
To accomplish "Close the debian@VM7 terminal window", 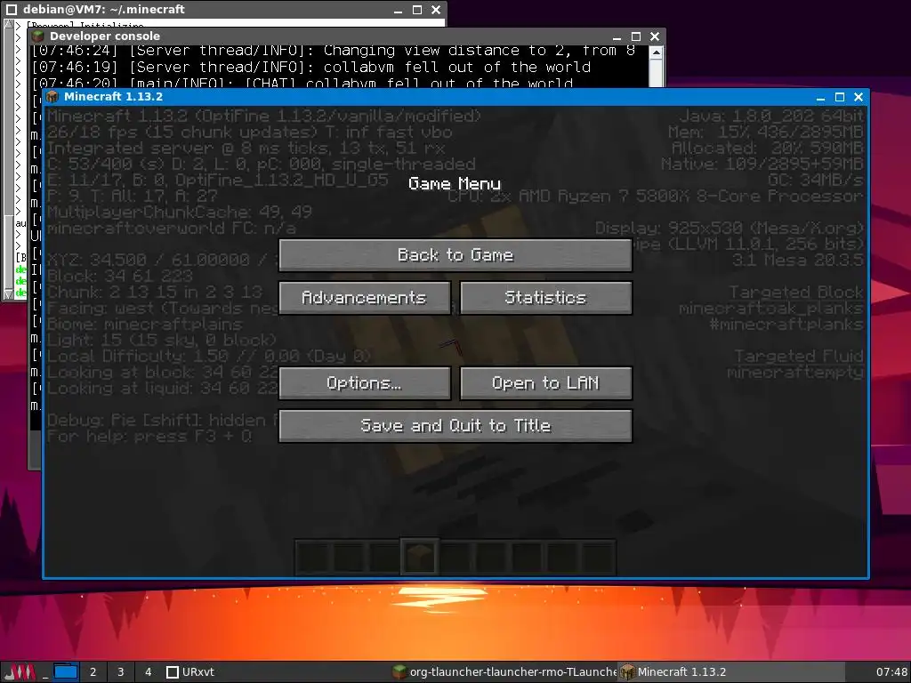I will [x=436, y=9].
